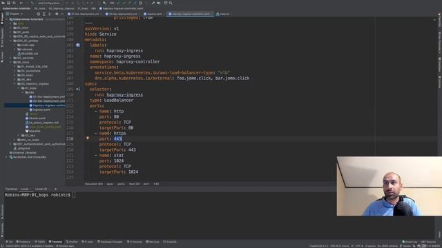The height and width of the screenshot is (248, 442).
Task: Click the gutter arrow marker at line 209
Action: [x=78, y=89]
